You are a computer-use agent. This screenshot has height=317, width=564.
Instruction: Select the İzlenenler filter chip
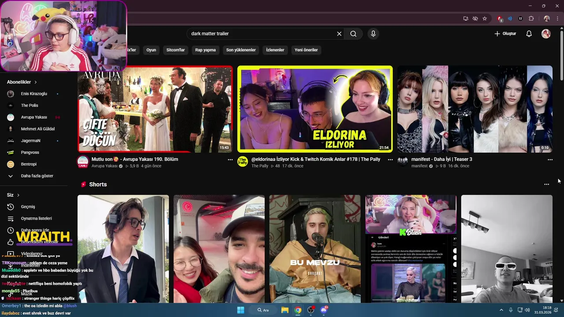pyautogui.click(x=275, y=50)
